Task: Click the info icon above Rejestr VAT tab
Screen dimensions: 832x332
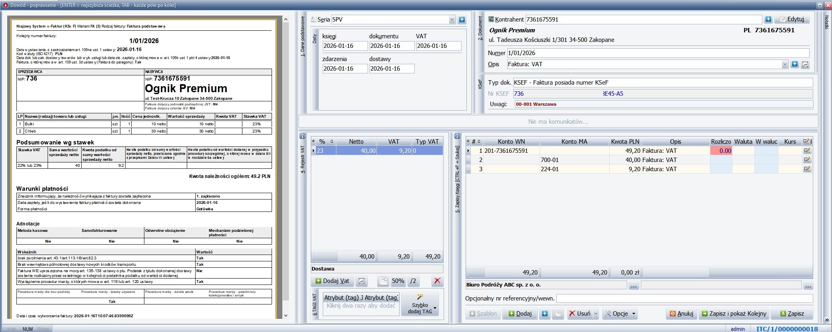Action: pyautogui.click(x=302, y=136)
